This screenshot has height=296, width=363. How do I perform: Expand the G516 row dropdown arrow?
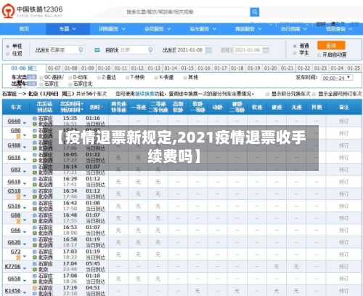pyautogui.click(x=25, y=208)
